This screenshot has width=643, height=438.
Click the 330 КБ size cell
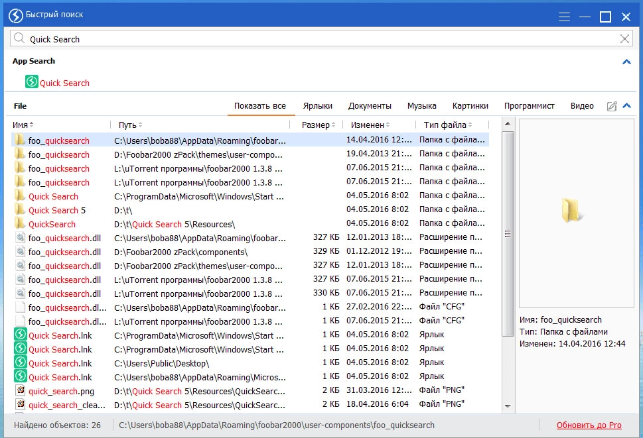[326, 293]
